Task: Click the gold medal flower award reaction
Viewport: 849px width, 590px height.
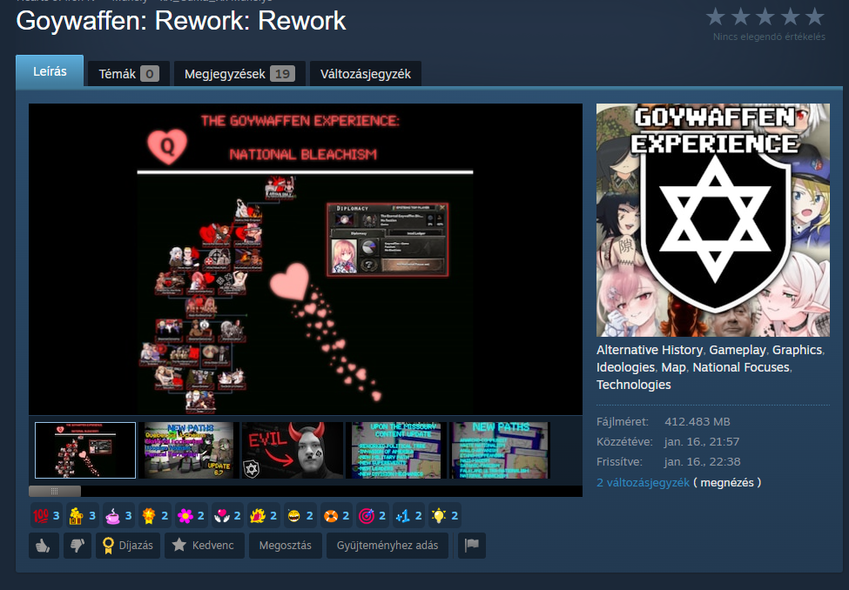Action: 149,516
